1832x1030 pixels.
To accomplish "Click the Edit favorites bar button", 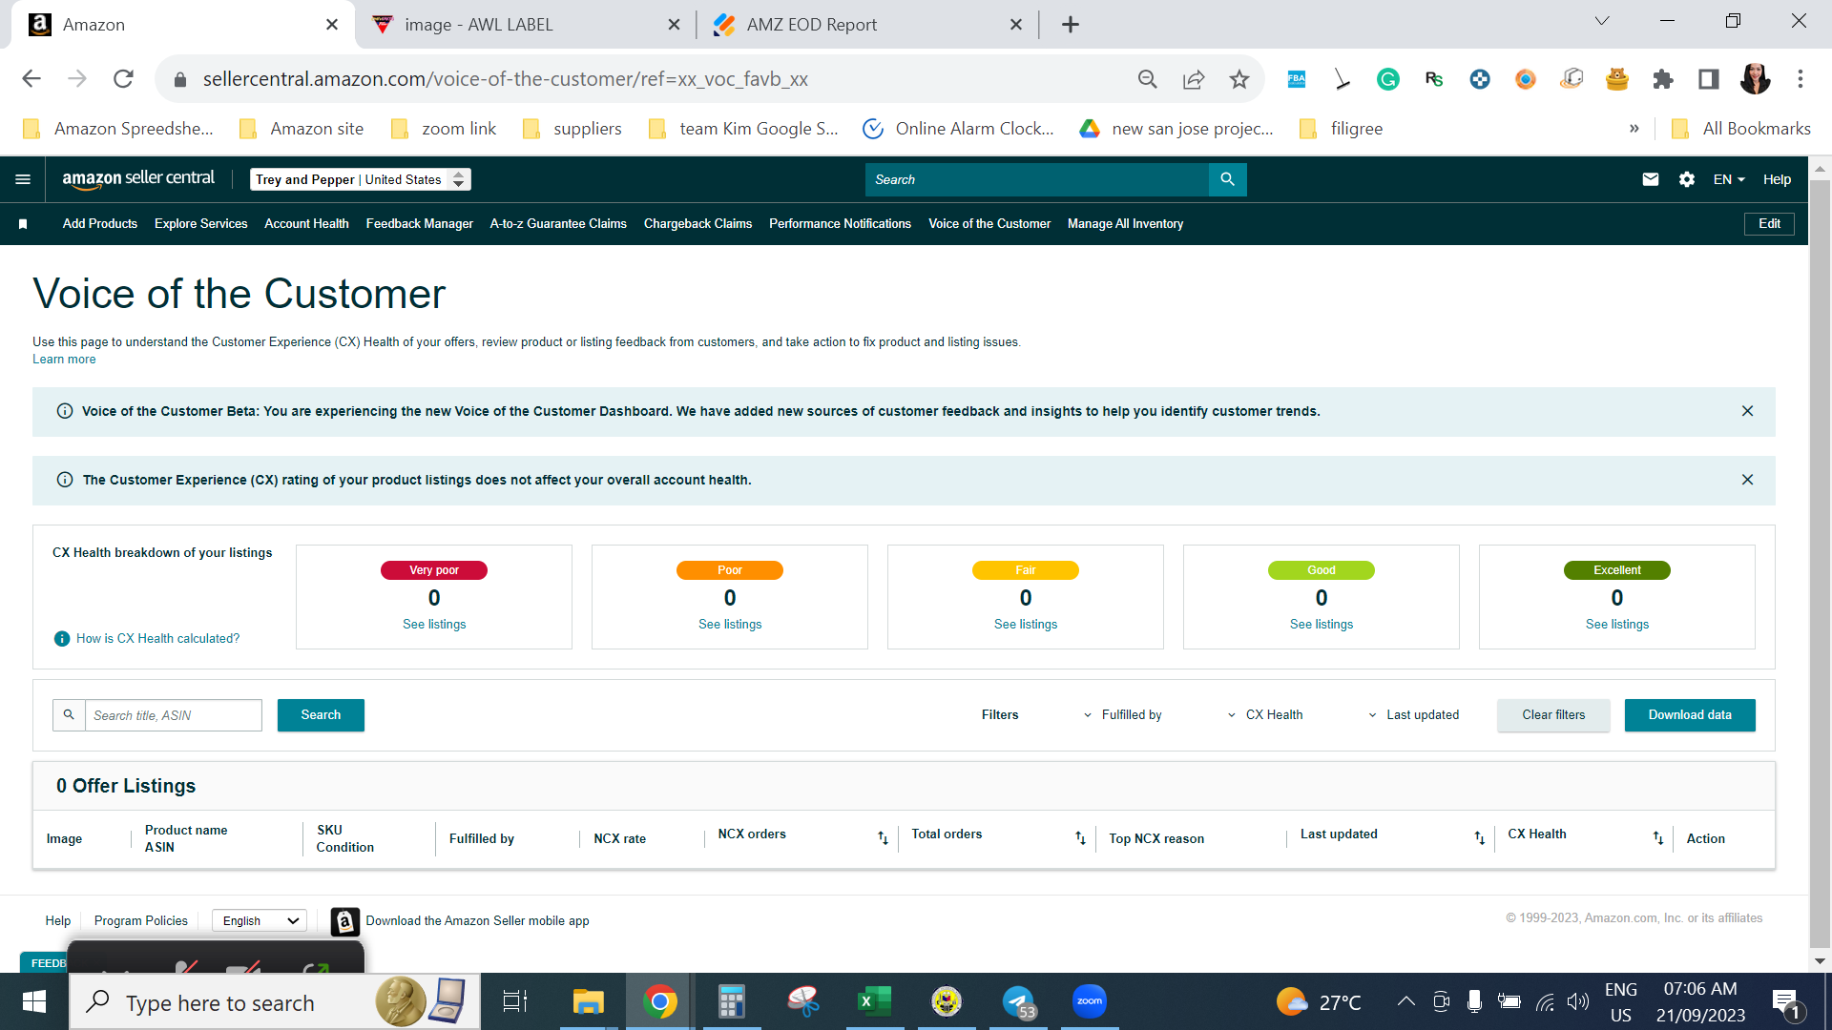I will pyautogui.click(x=1769, y=224).
